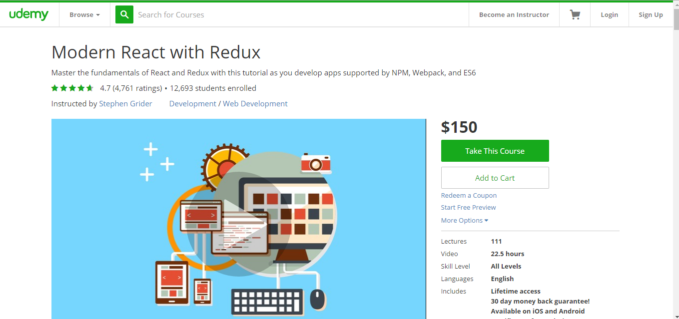
Task: Open the Web Development category
Action: point(255,103)
